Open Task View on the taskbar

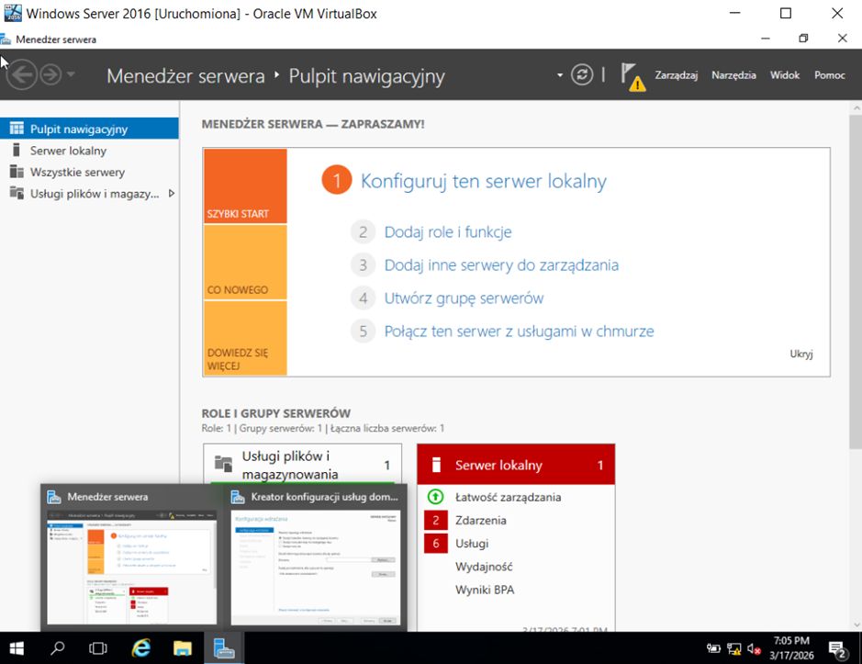(x=97, y=647)
